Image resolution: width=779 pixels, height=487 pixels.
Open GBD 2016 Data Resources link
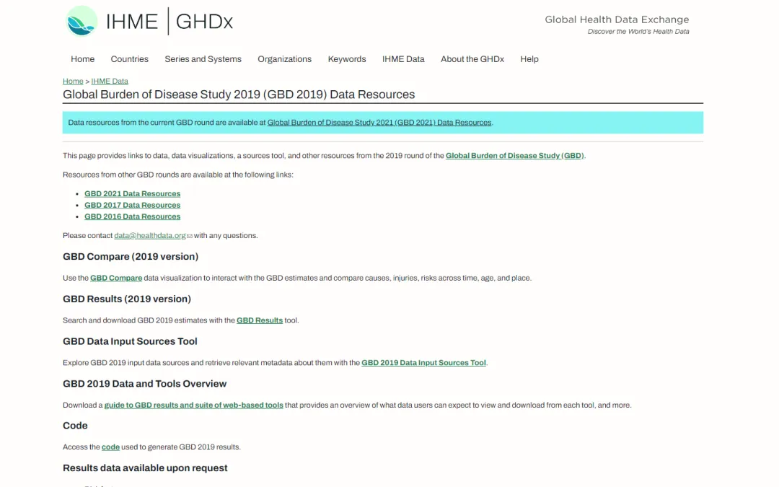point(132,216)
